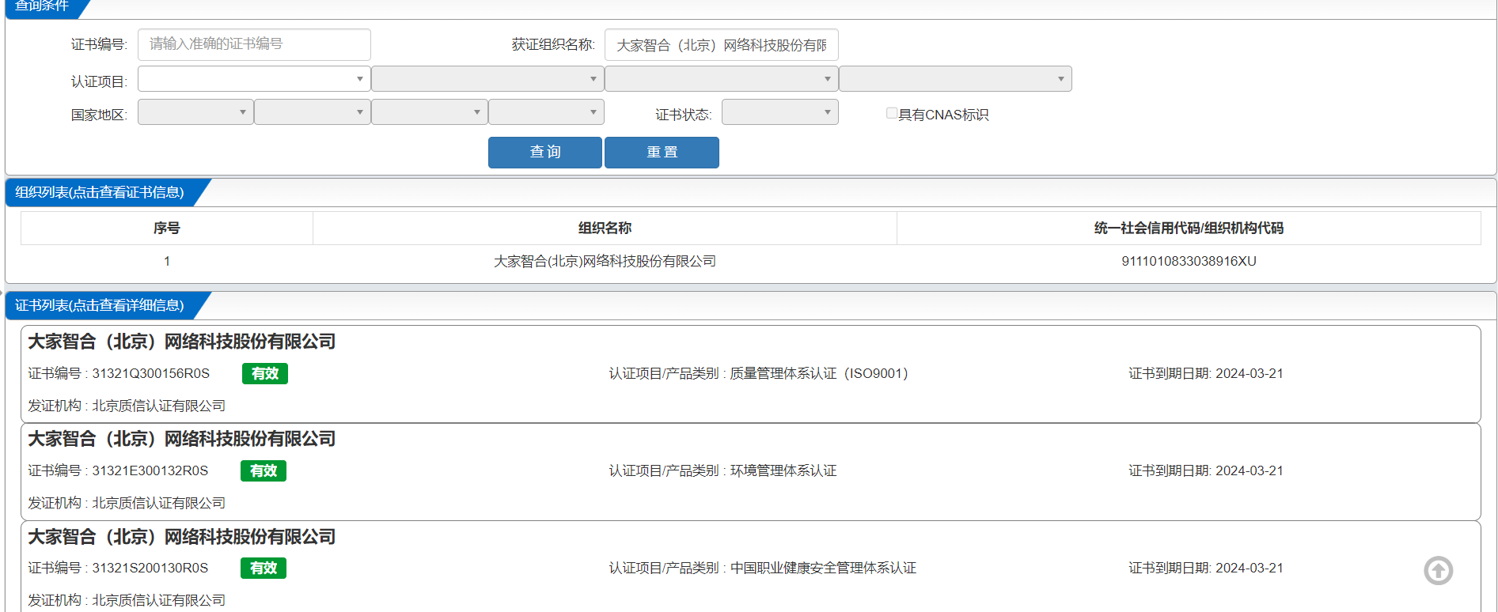Open the fourth 国家地区 dropdown
Image resolution: width=1498 pixels, height=612 pixels.
(546, 112)
